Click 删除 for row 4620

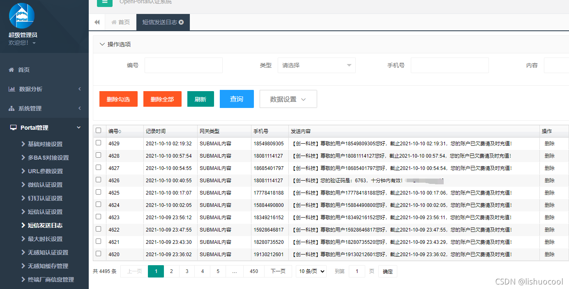point(549,255)
